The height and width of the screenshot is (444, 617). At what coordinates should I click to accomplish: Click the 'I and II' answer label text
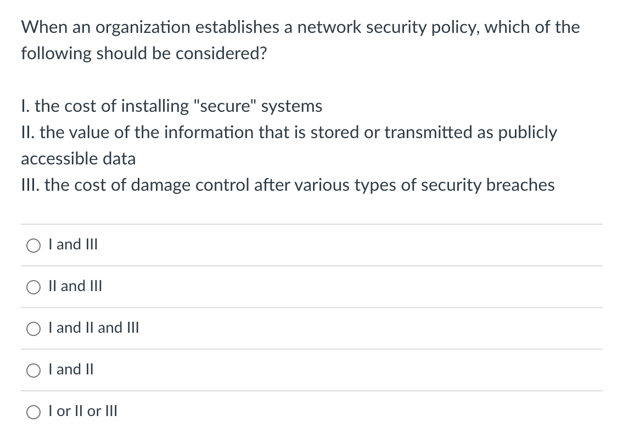coord(70,370)
